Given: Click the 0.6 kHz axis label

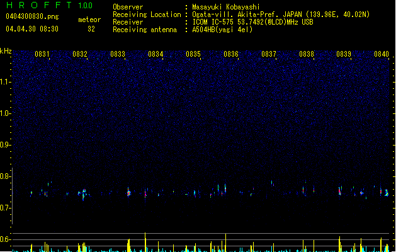Looking at the screenshot, I should pos(6,239).
